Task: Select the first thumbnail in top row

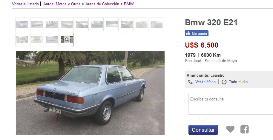Action: [x=22, y=24]
